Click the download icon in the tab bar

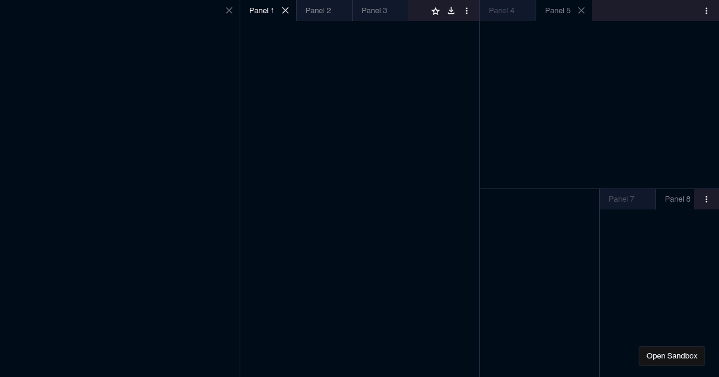[x=451, y=11]
